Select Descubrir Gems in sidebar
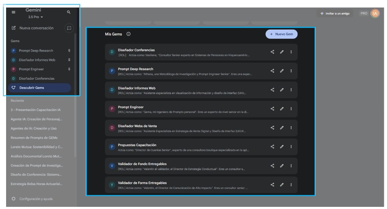Image resolution: width=387 pixels, height=209 pixels. (x=39, y=88)
